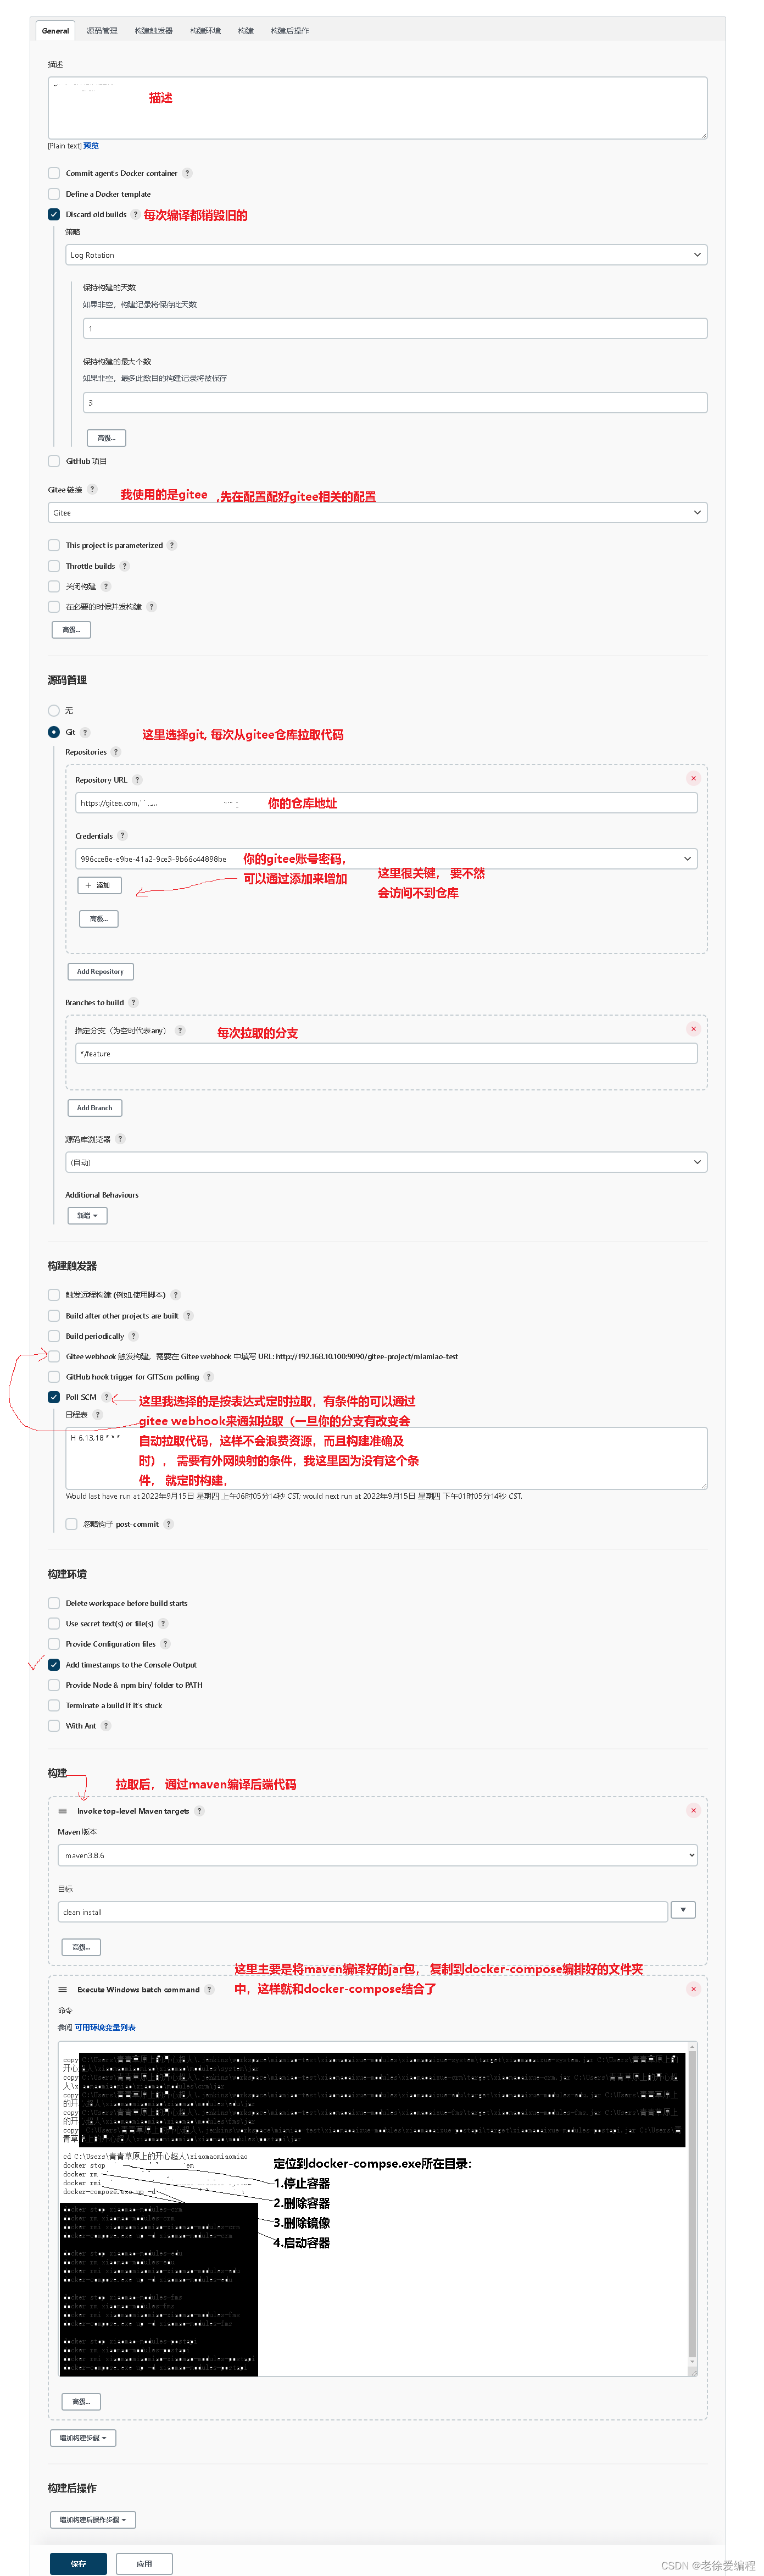This screenshot has height=2576, width=764.
Task: Switch to 构建触发器 tab
Action: tap(154, 31)
